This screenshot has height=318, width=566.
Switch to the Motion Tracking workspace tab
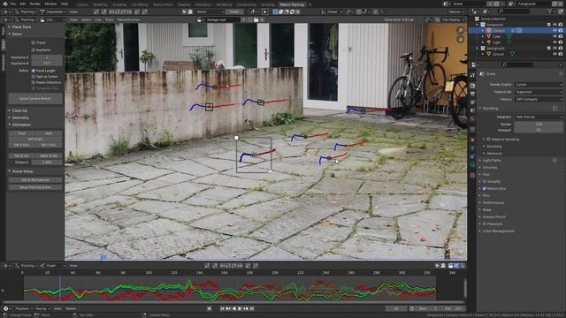(x=292, y=4)
